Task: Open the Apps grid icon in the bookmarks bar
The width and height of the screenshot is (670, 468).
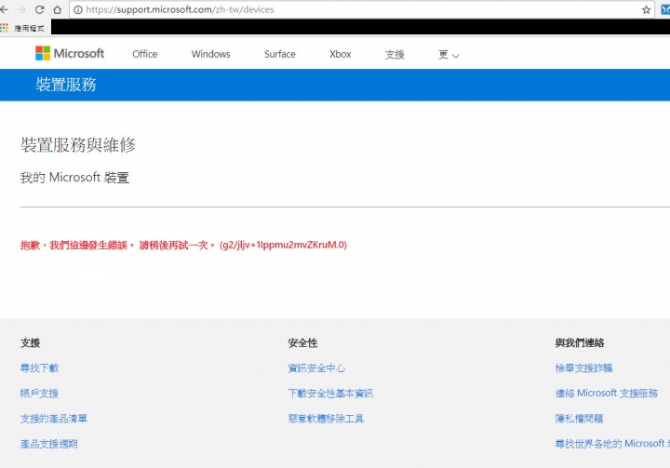Action: click(5, 28)
